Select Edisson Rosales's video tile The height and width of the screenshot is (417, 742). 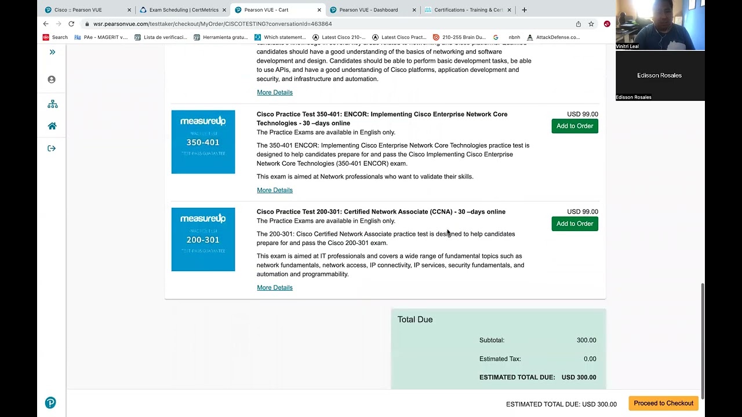[660, 76]
